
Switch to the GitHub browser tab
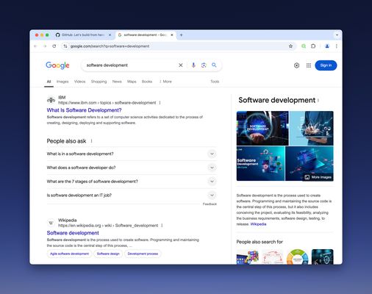point(83,35)
